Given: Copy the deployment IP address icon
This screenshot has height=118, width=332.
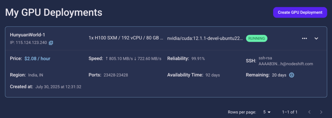Looking at the screenshot, I should click(51, 43).
